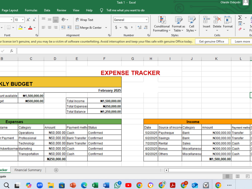Switch to Page Break Preview in status bar
Viewport: 252px width, 189px height.
(247, 176)
